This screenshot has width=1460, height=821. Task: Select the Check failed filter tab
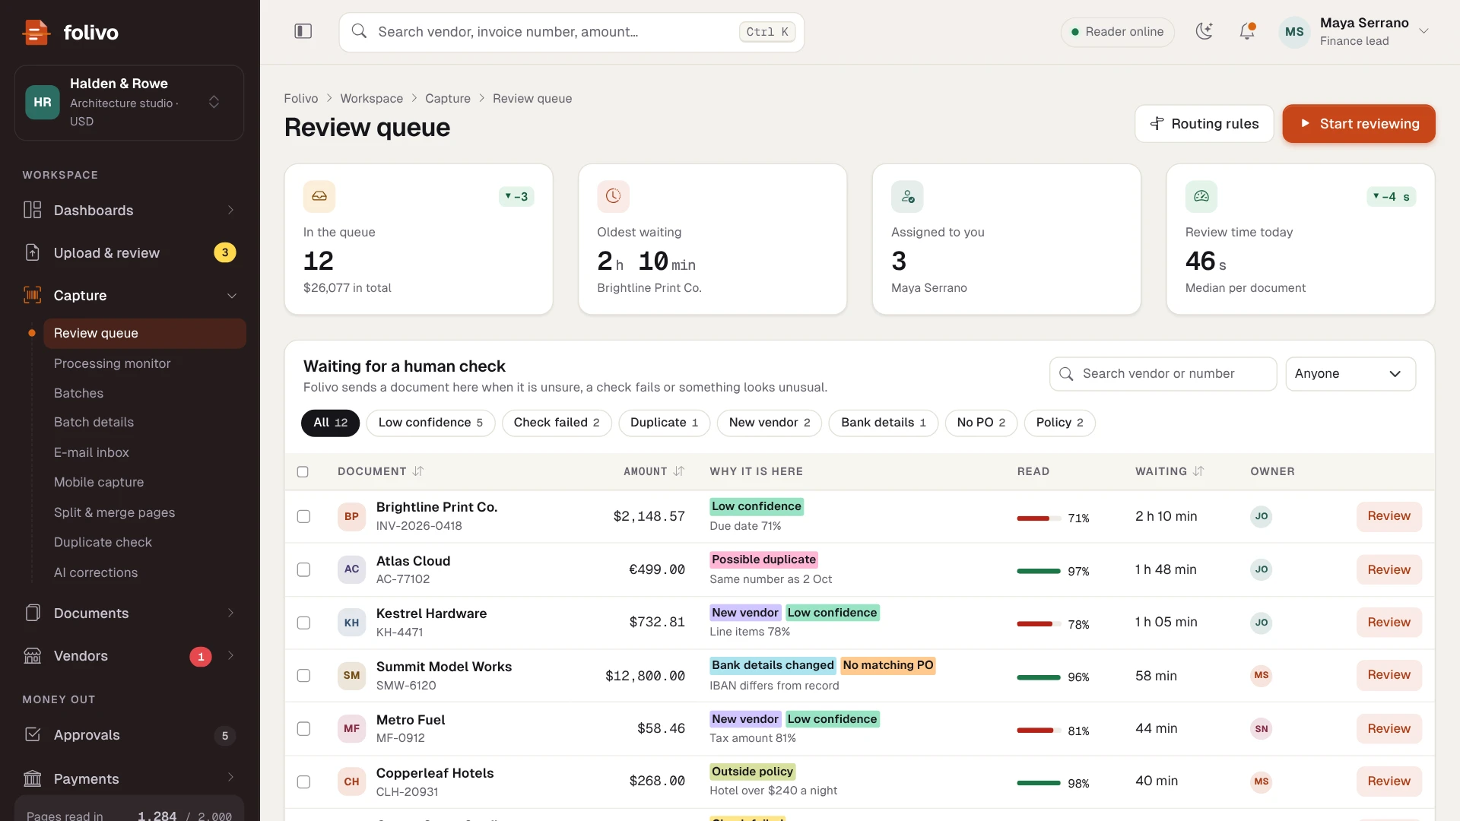(x=557, y=423)
